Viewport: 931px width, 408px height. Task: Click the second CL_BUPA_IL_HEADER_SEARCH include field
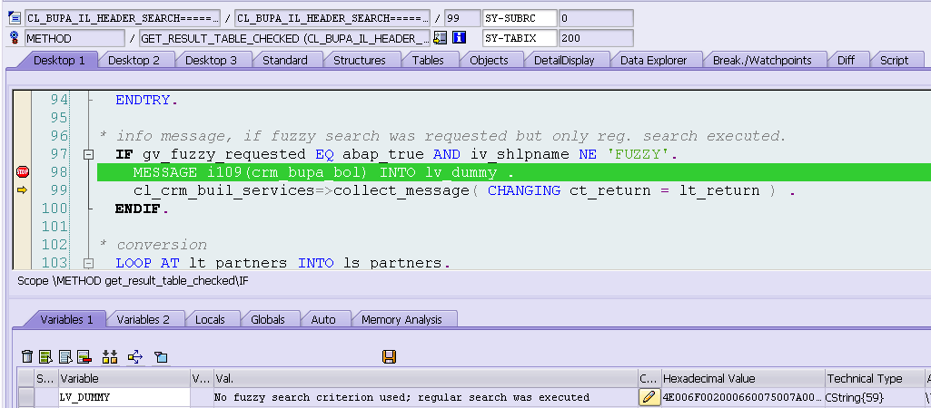[x=332, y=18]
